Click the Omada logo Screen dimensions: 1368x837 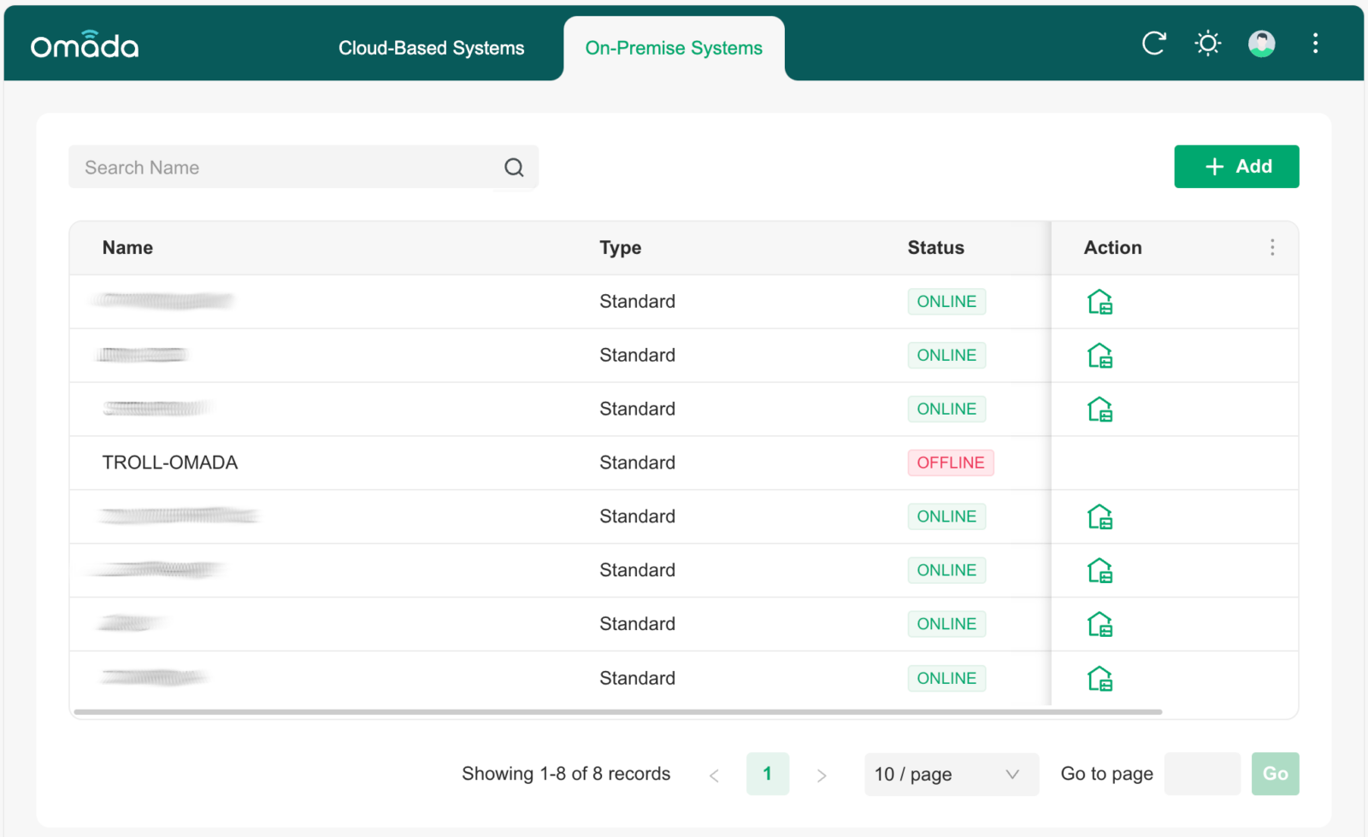click(x=85, y=45)
